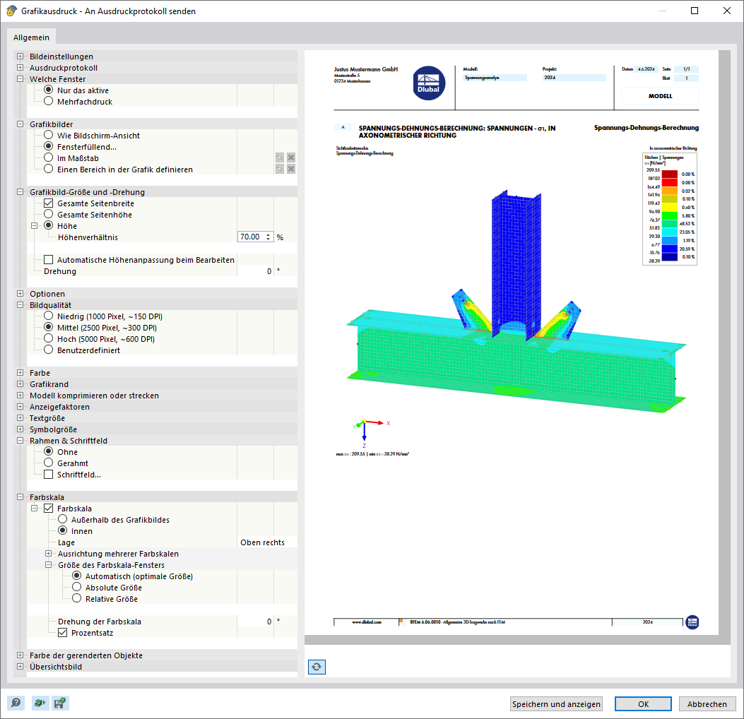This screenshot has height=719, width=744.
Task: Expand 'Modell komprimieren oder strecken' section
Action: [20, 395]
